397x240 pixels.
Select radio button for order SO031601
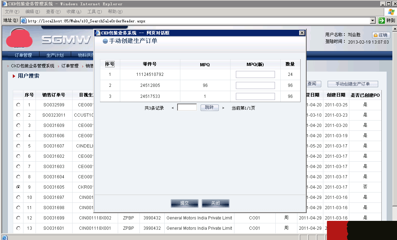(x=18, y=228)
